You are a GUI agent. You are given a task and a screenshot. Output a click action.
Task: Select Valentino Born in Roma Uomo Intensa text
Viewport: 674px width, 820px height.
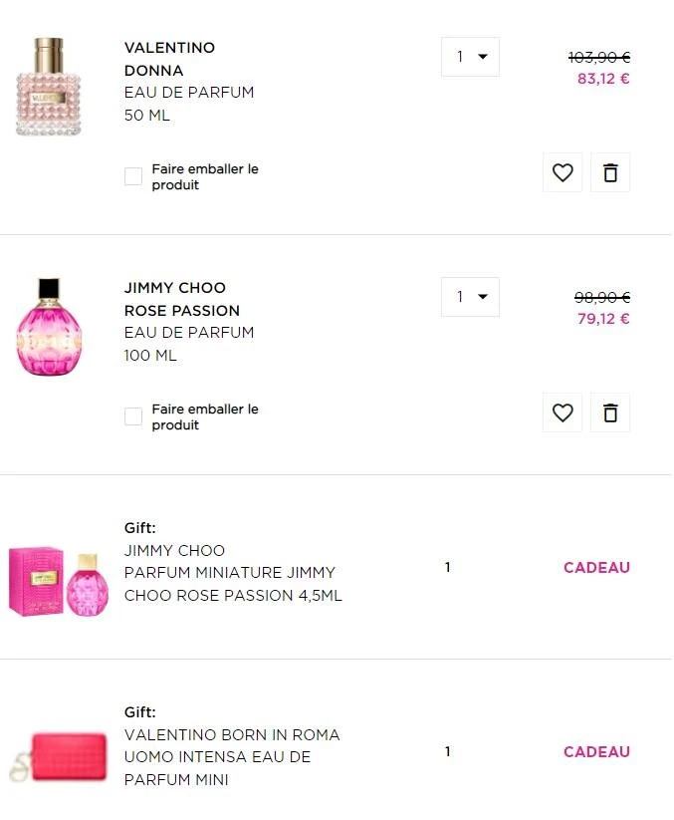pos(231,746)
